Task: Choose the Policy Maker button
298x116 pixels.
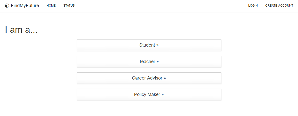Action: tap(149, 94)
